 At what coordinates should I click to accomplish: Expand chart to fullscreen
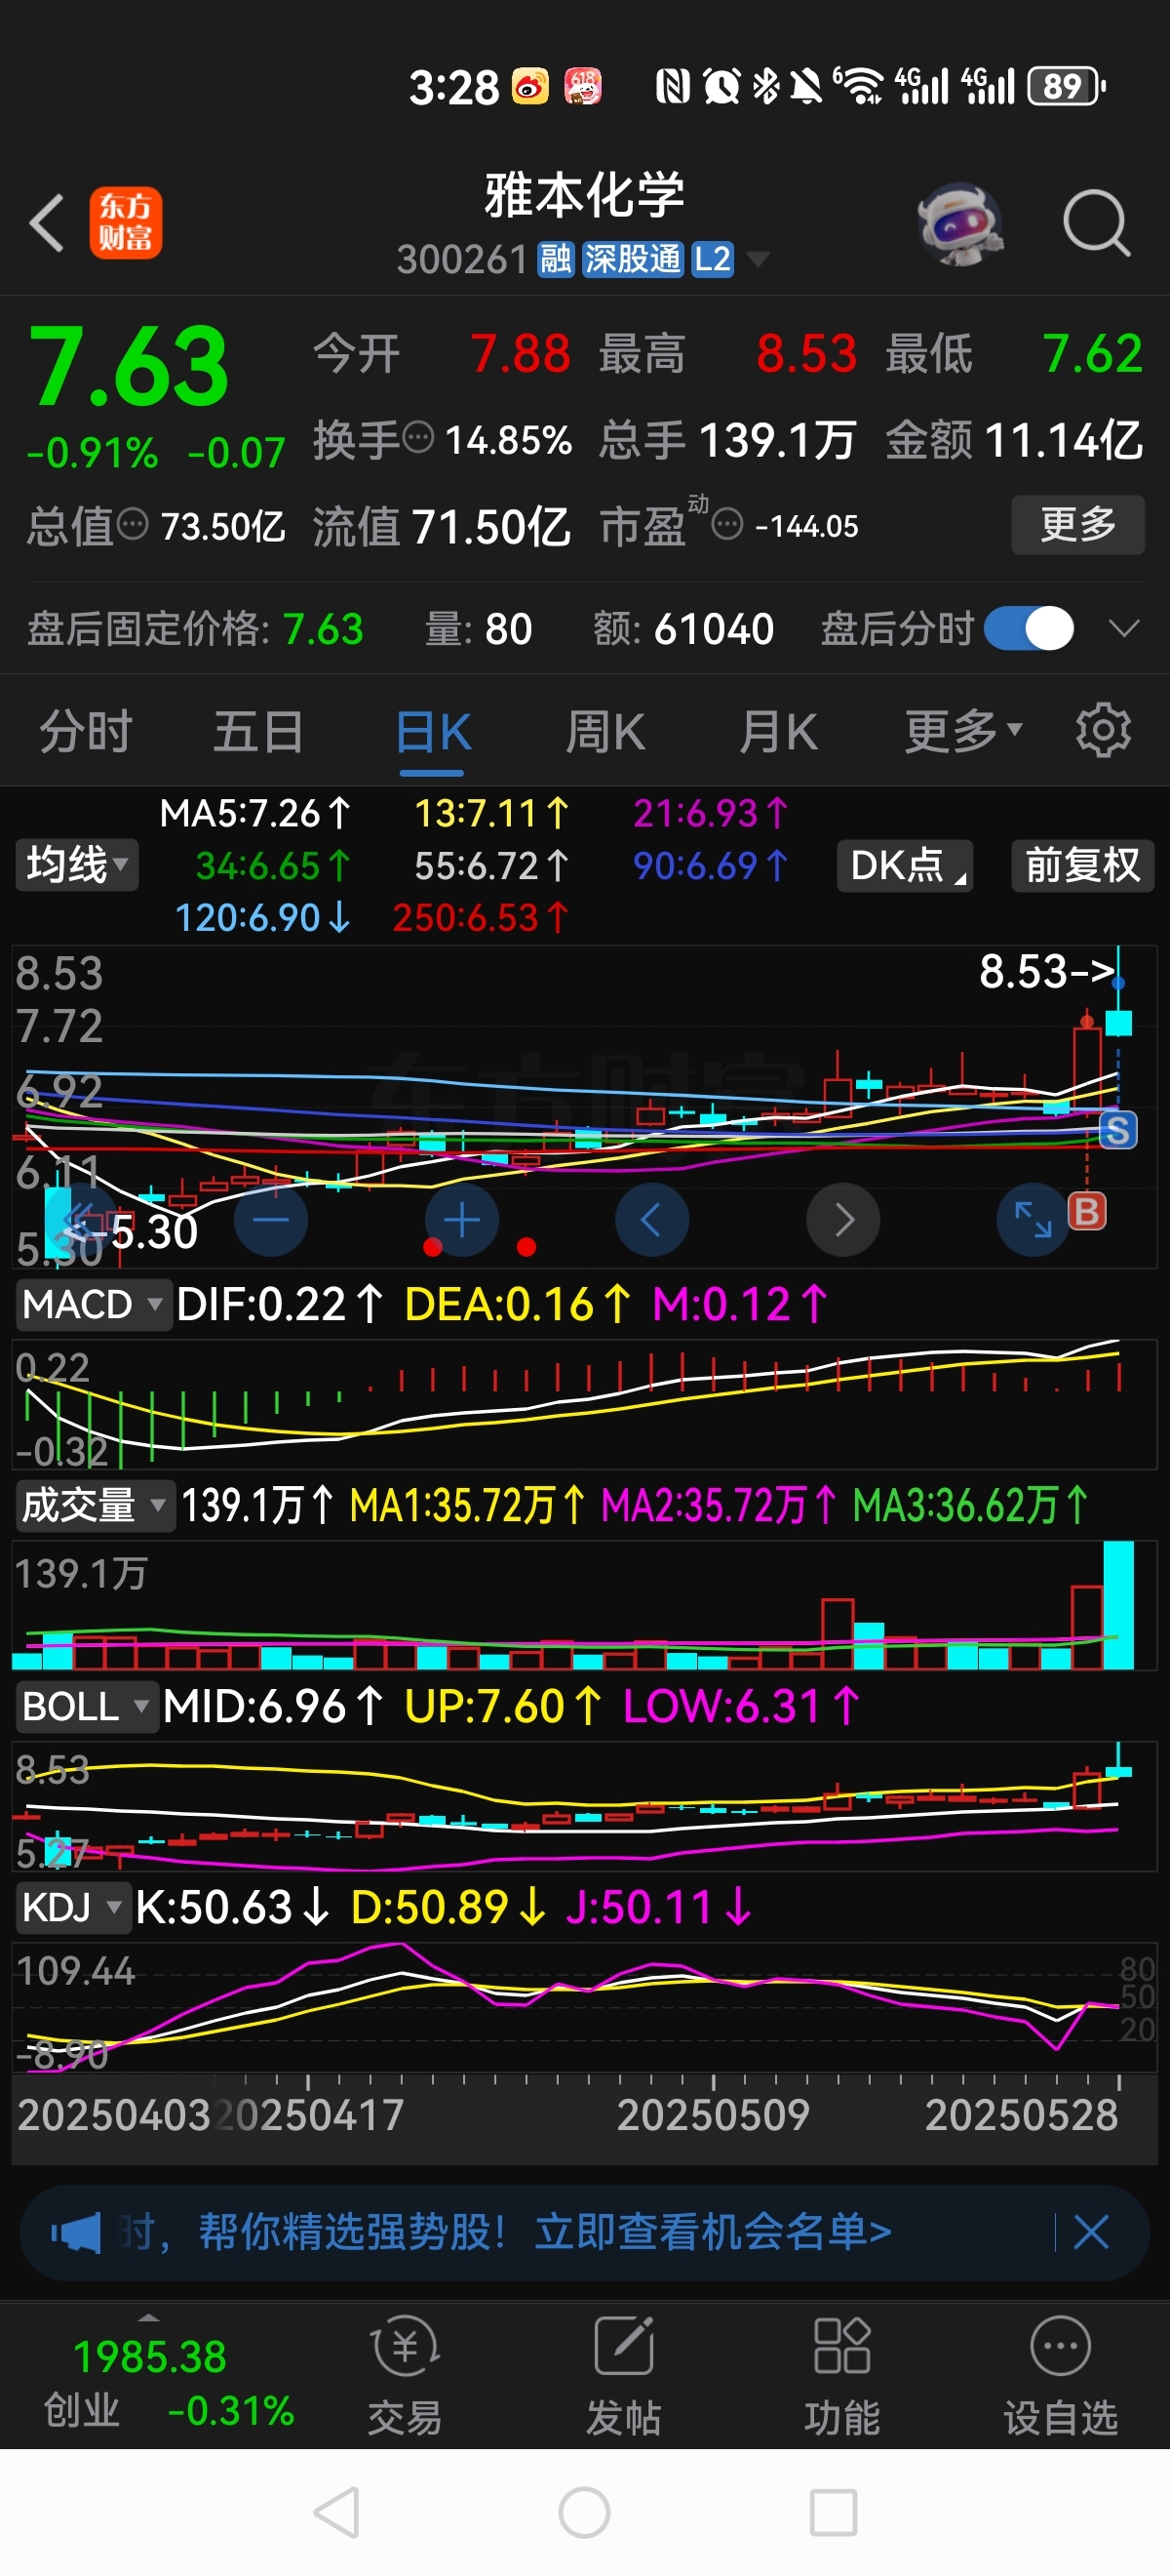[x=1033, y=1220]
